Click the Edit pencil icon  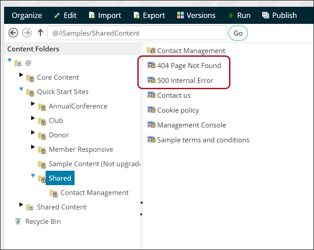[x=57, y=15]
